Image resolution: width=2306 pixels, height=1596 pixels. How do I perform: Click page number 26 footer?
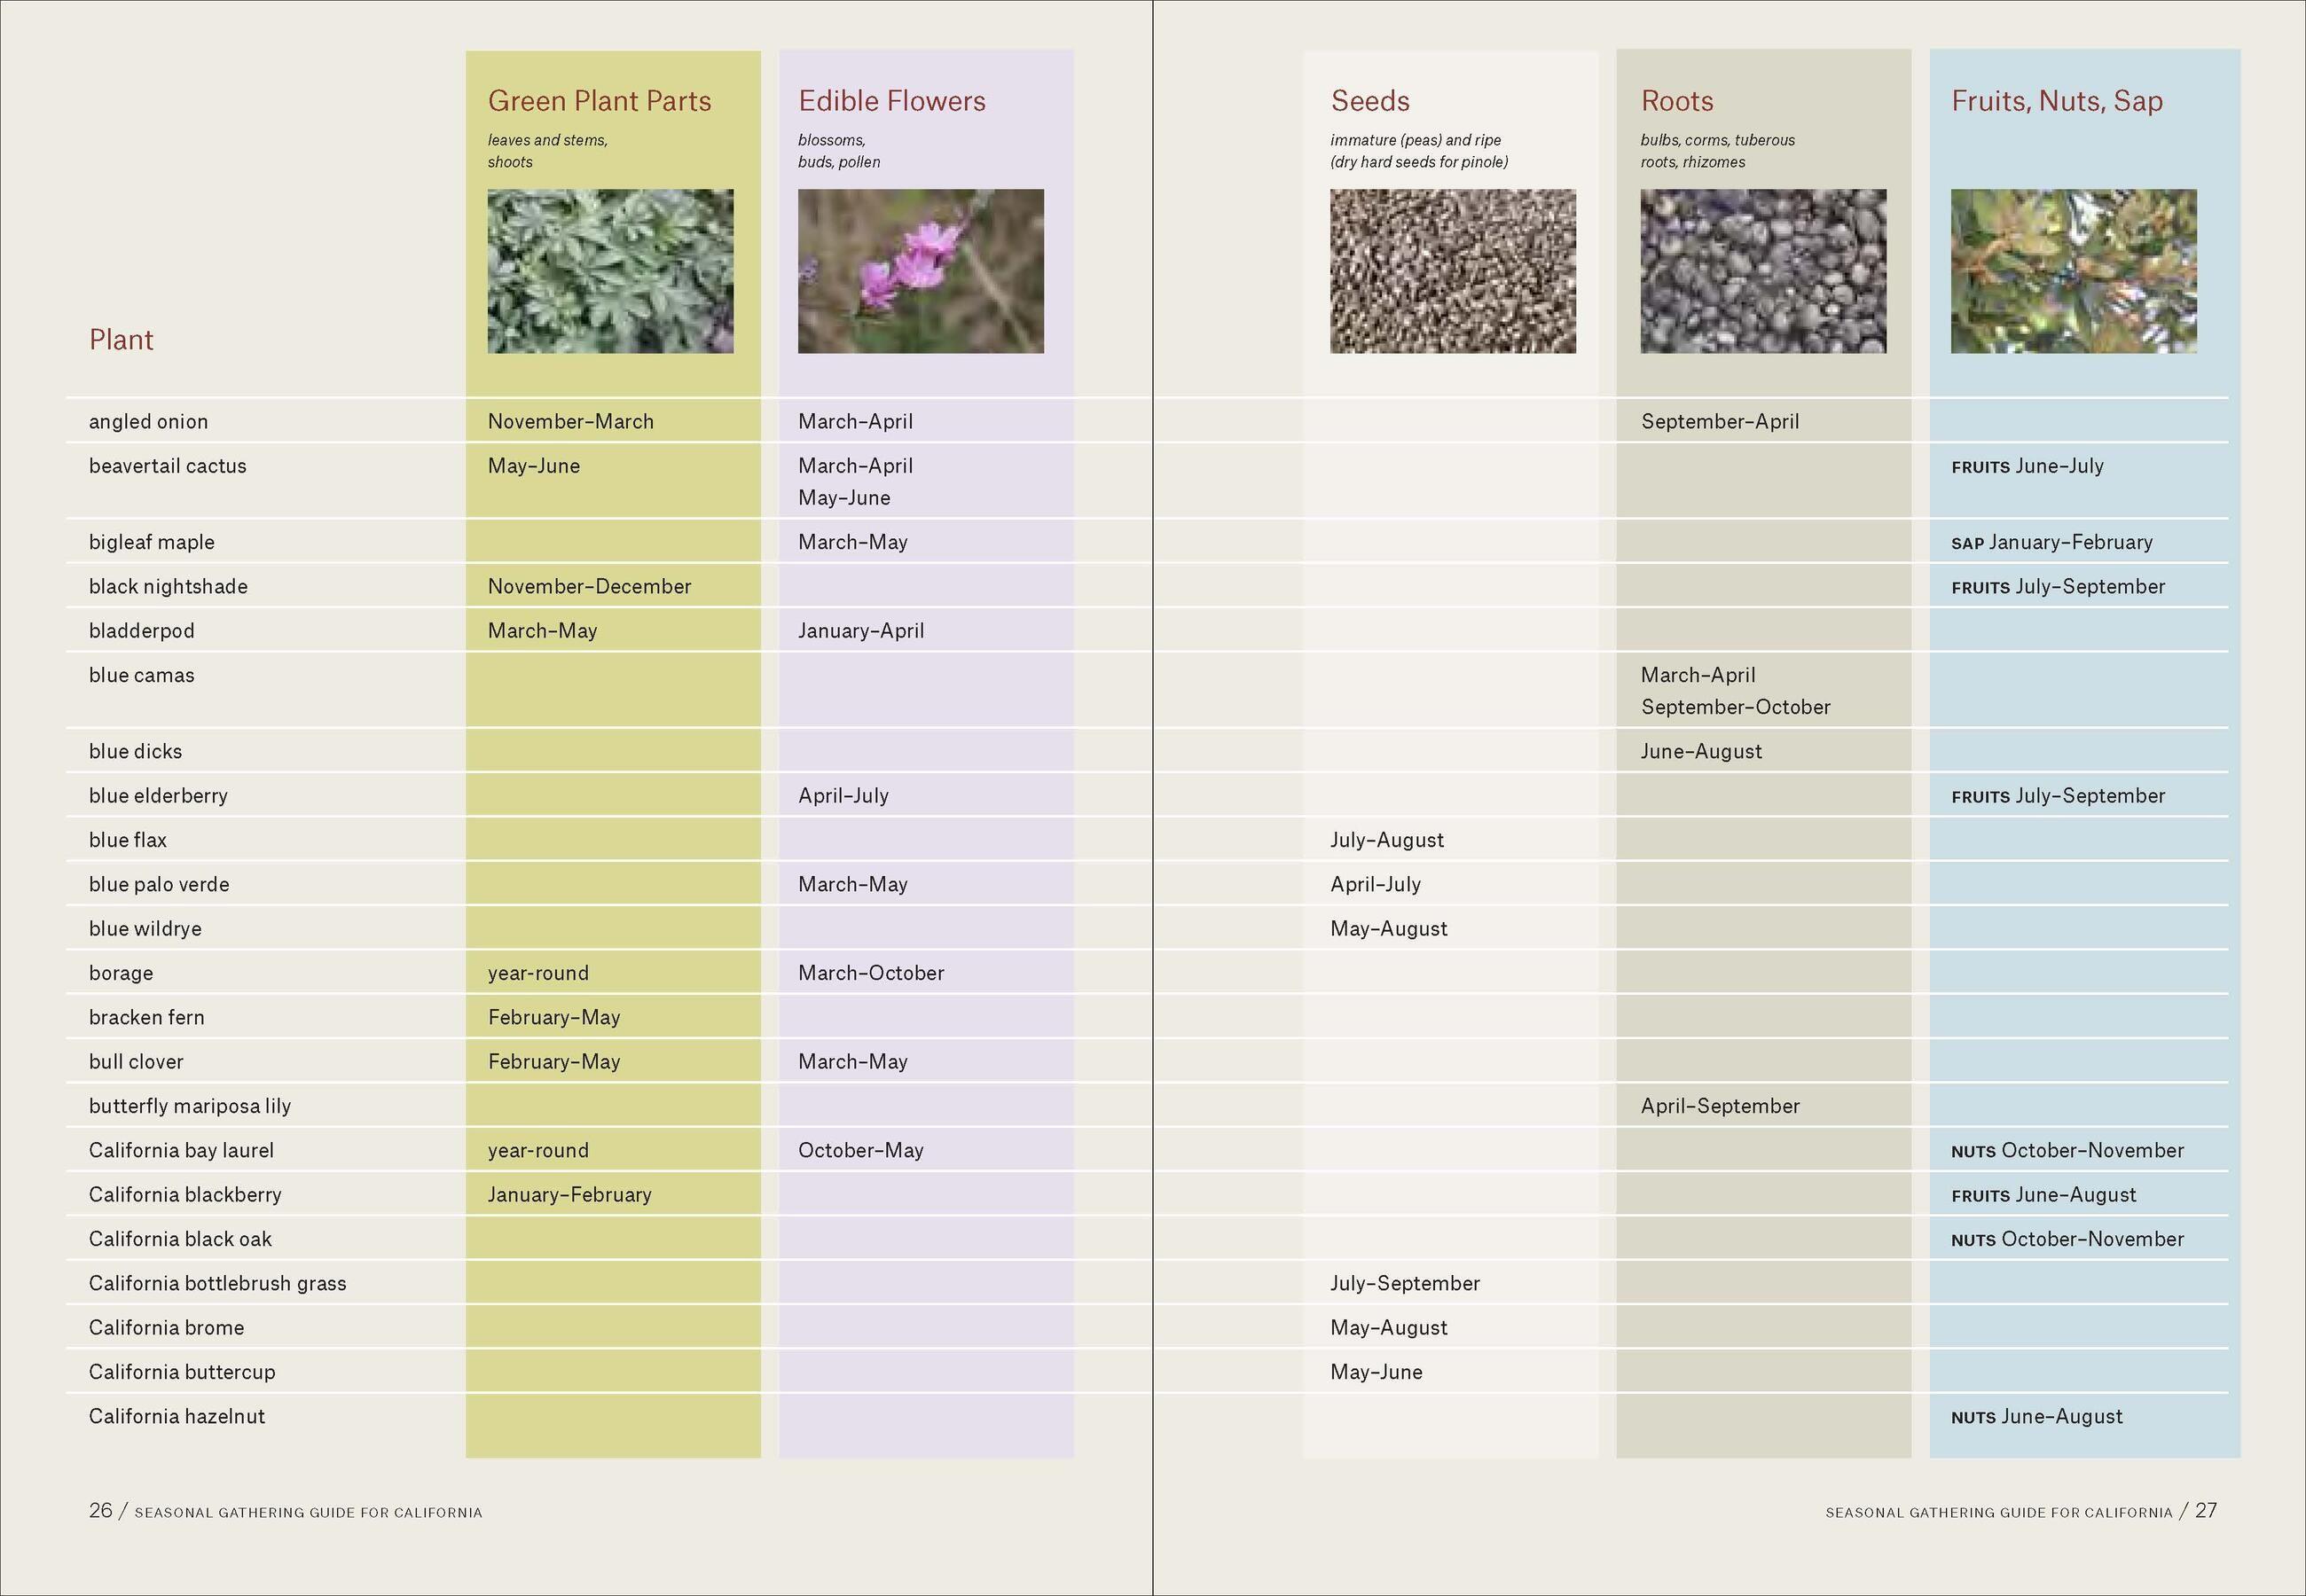click(x=101, y=1511)
